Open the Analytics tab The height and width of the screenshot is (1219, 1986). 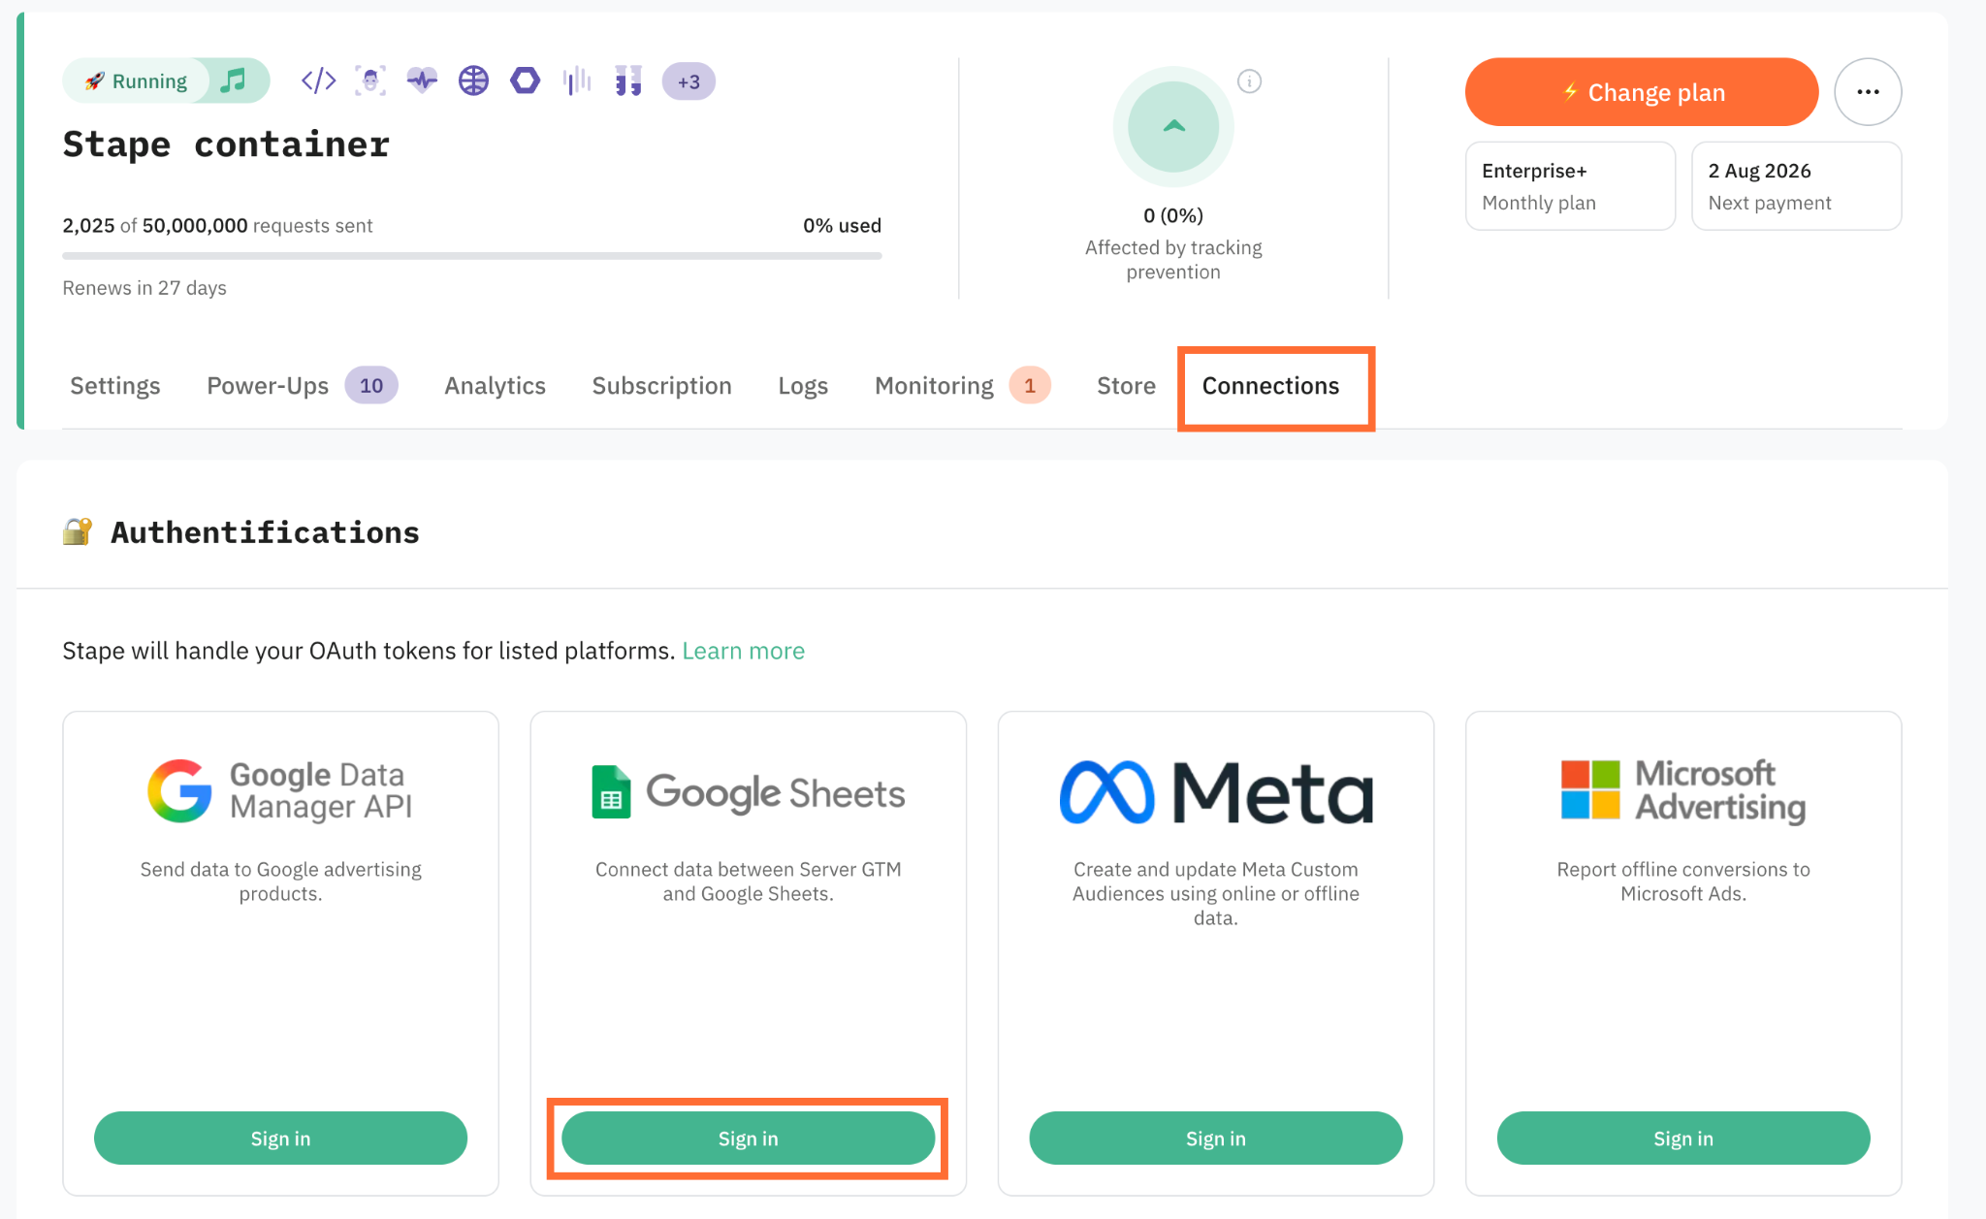point(496,386)
